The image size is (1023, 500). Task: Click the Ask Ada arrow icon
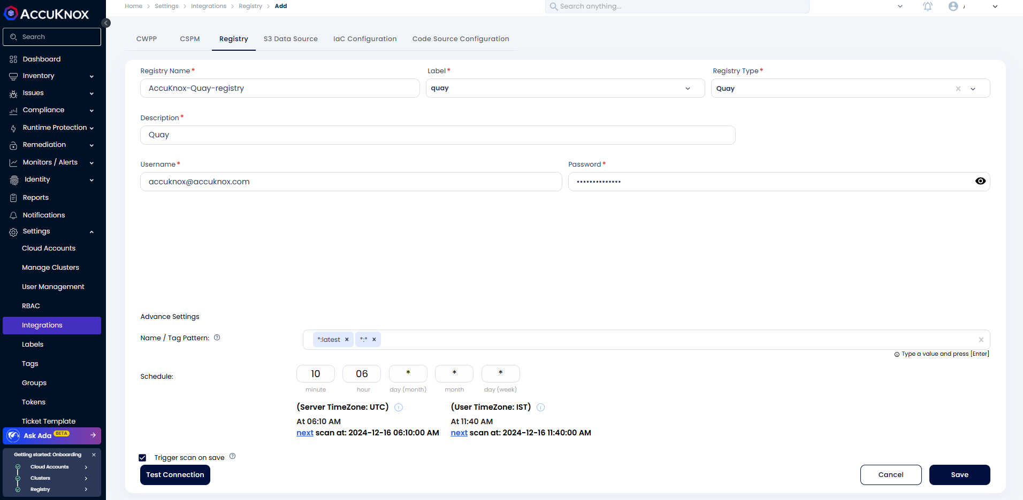point(93,435)
